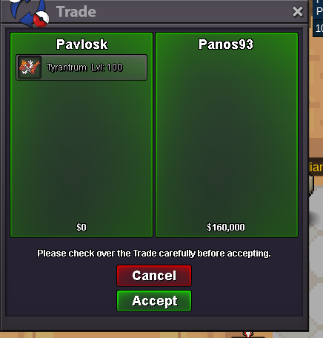
Task: Select the Tyrantrum Lvl: 100 entry
Action: click(81, 67)
